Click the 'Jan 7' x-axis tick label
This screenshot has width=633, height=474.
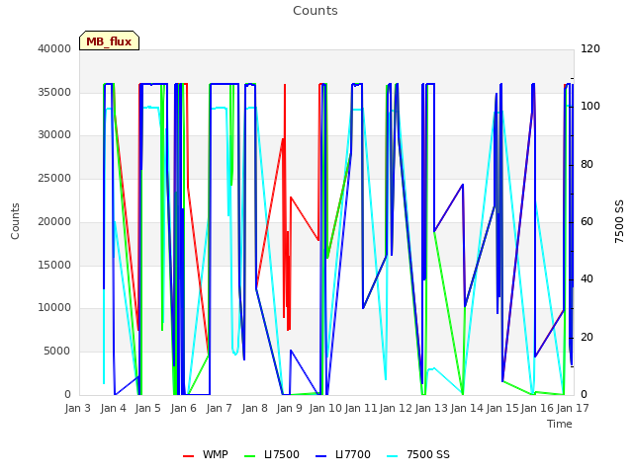(x=220, y=408)
